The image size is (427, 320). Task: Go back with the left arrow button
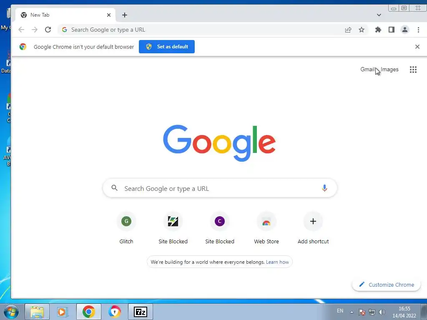point(21,30)
